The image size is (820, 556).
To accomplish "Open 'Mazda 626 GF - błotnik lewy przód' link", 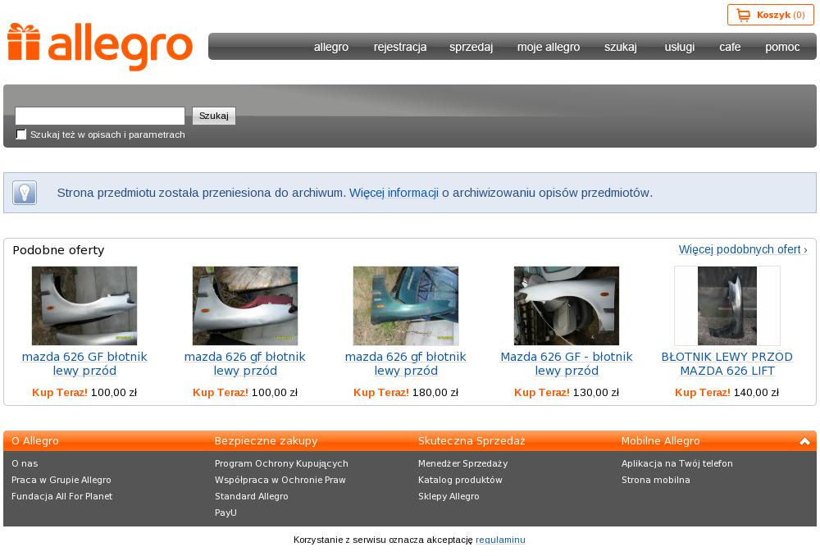I will pos(567,363).
